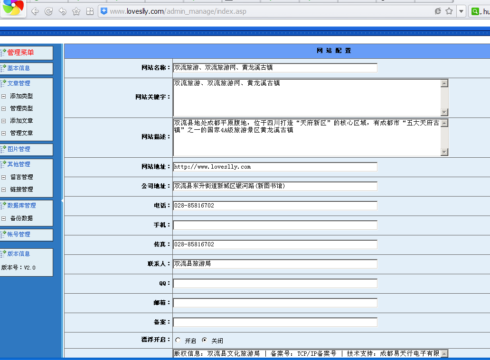The image size is (490, 360).
Task: Click the icon beside 基本信息
Action: pyautogui.click(x=3, y=68)
